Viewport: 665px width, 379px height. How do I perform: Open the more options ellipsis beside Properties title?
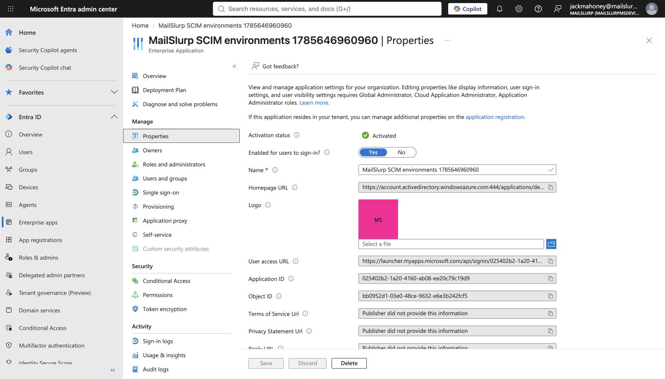(448, 40)
